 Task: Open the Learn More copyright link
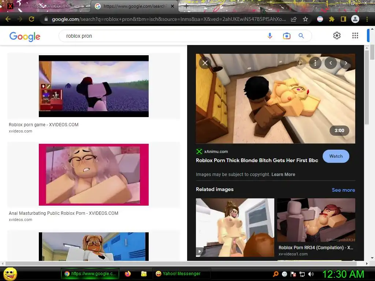pos(283,175)
